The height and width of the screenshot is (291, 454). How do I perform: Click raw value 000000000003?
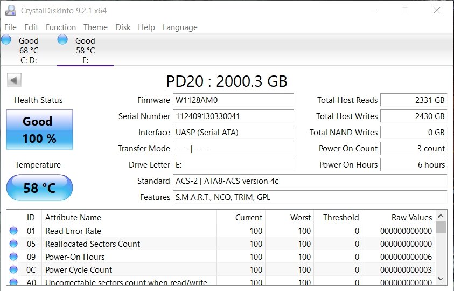[406, 270]
